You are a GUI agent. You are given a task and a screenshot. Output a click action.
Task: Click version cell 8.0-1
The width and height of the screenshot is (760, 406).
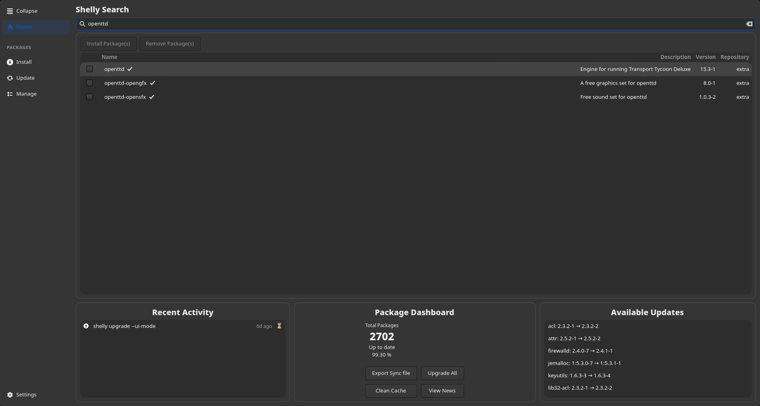pos(709,83)
